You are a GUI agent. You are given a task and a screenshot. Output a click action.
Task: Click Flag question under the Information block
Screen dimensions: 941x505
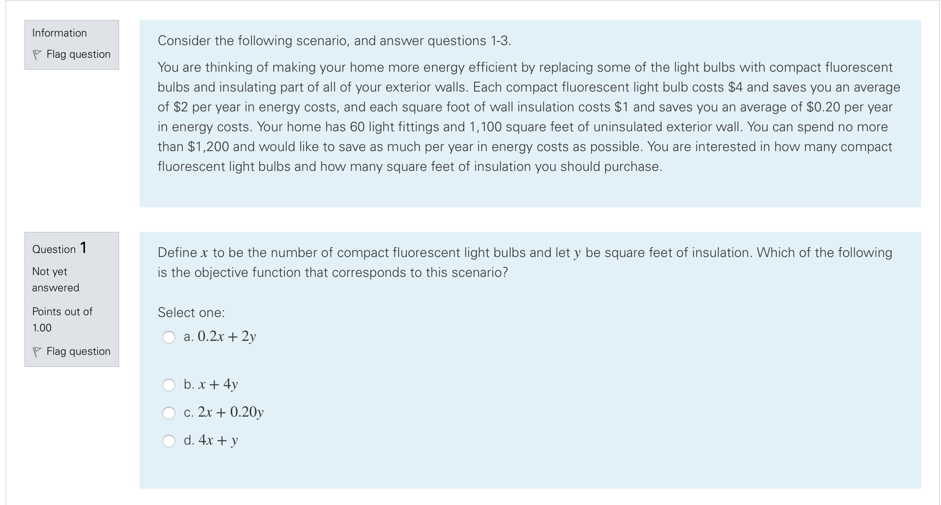(78, 54)
